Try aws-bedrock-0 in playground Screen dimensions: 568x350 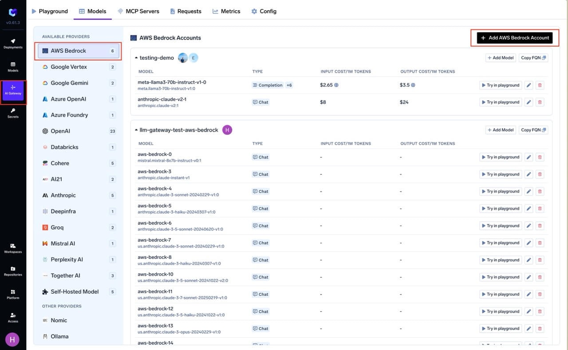(x=501, y=157)
